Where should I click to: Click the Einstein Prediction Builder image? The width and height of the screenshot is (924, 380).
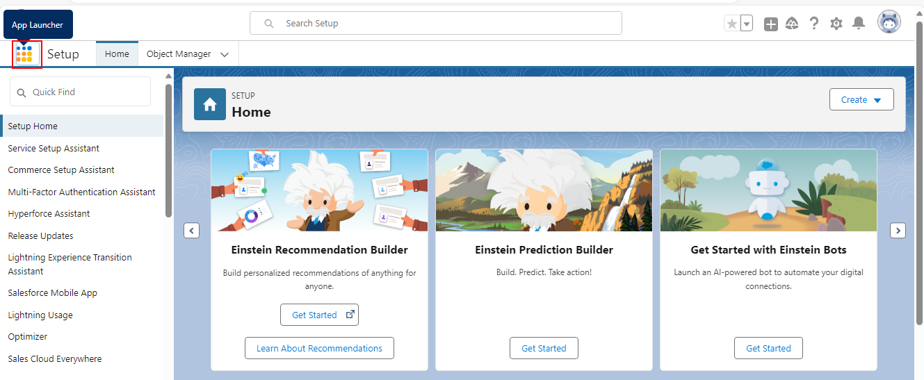pos(544,190)
